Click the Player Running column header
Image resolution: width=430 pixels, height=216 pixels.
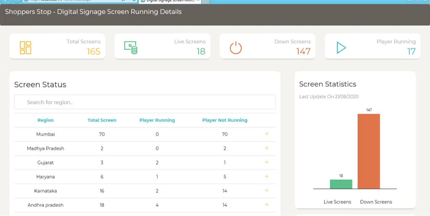coord(157,120)
